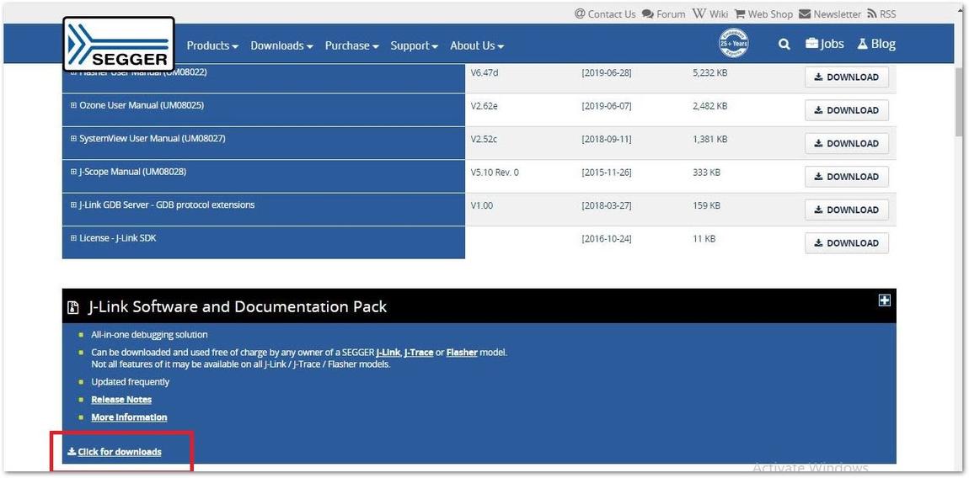Open More Information link
969x478 pixels.
[129, 417]
